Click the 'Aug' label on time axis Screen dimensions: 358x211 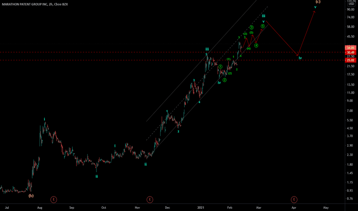(40, 208)
